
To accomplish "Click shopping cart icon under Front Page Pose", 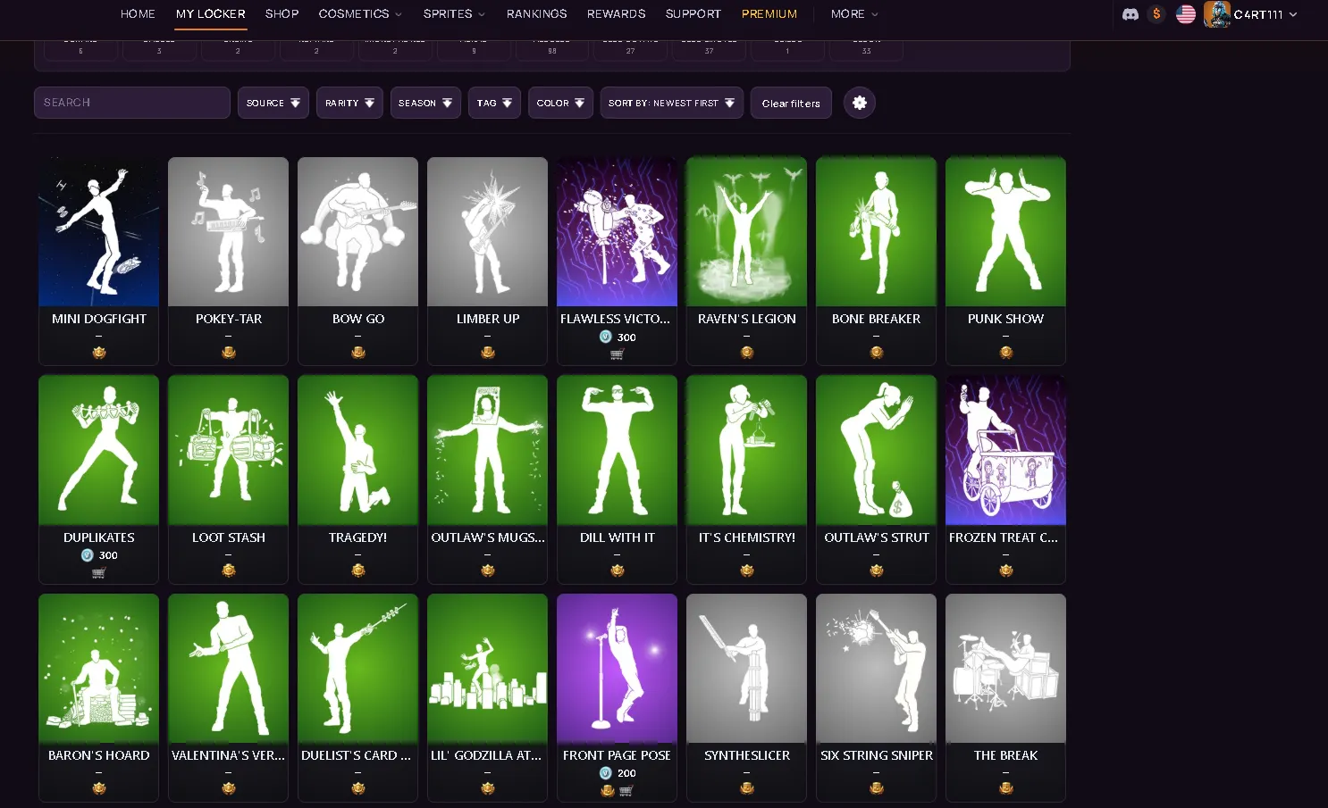I will tap(626, 790).
